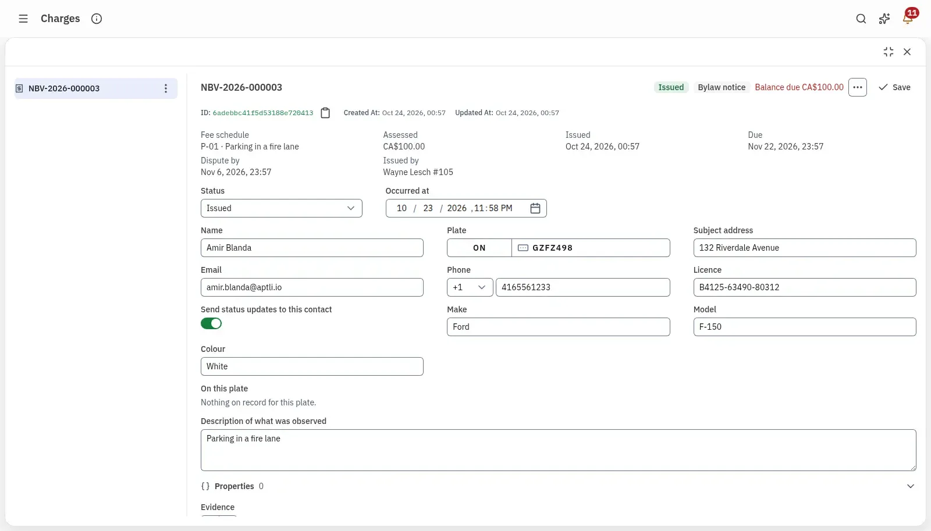Click the Save button
Screen dimensions: 931x531
click(895, 87)
